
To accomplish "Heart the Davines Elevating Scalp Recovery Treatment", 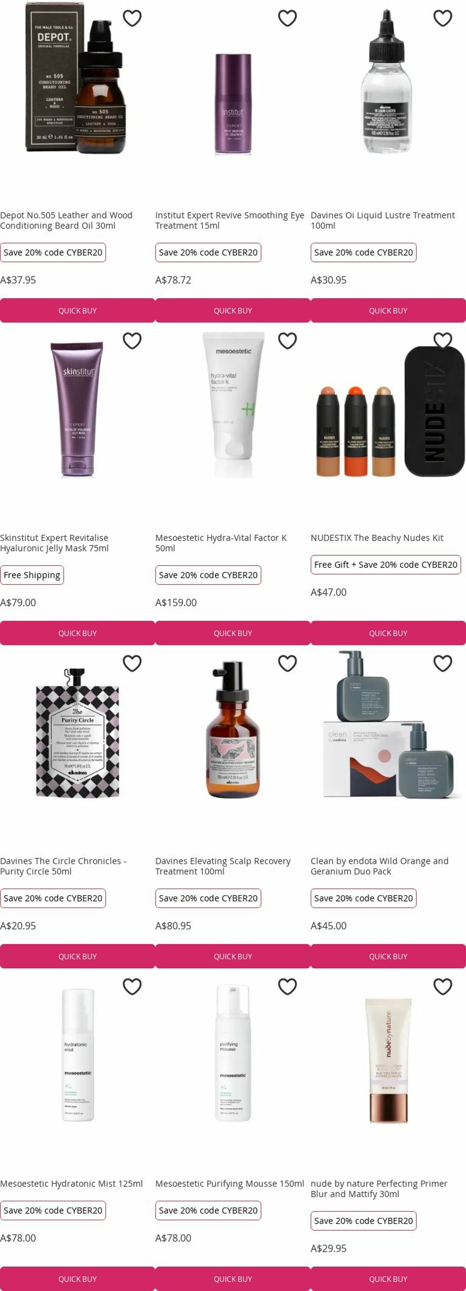I will 287,664.
